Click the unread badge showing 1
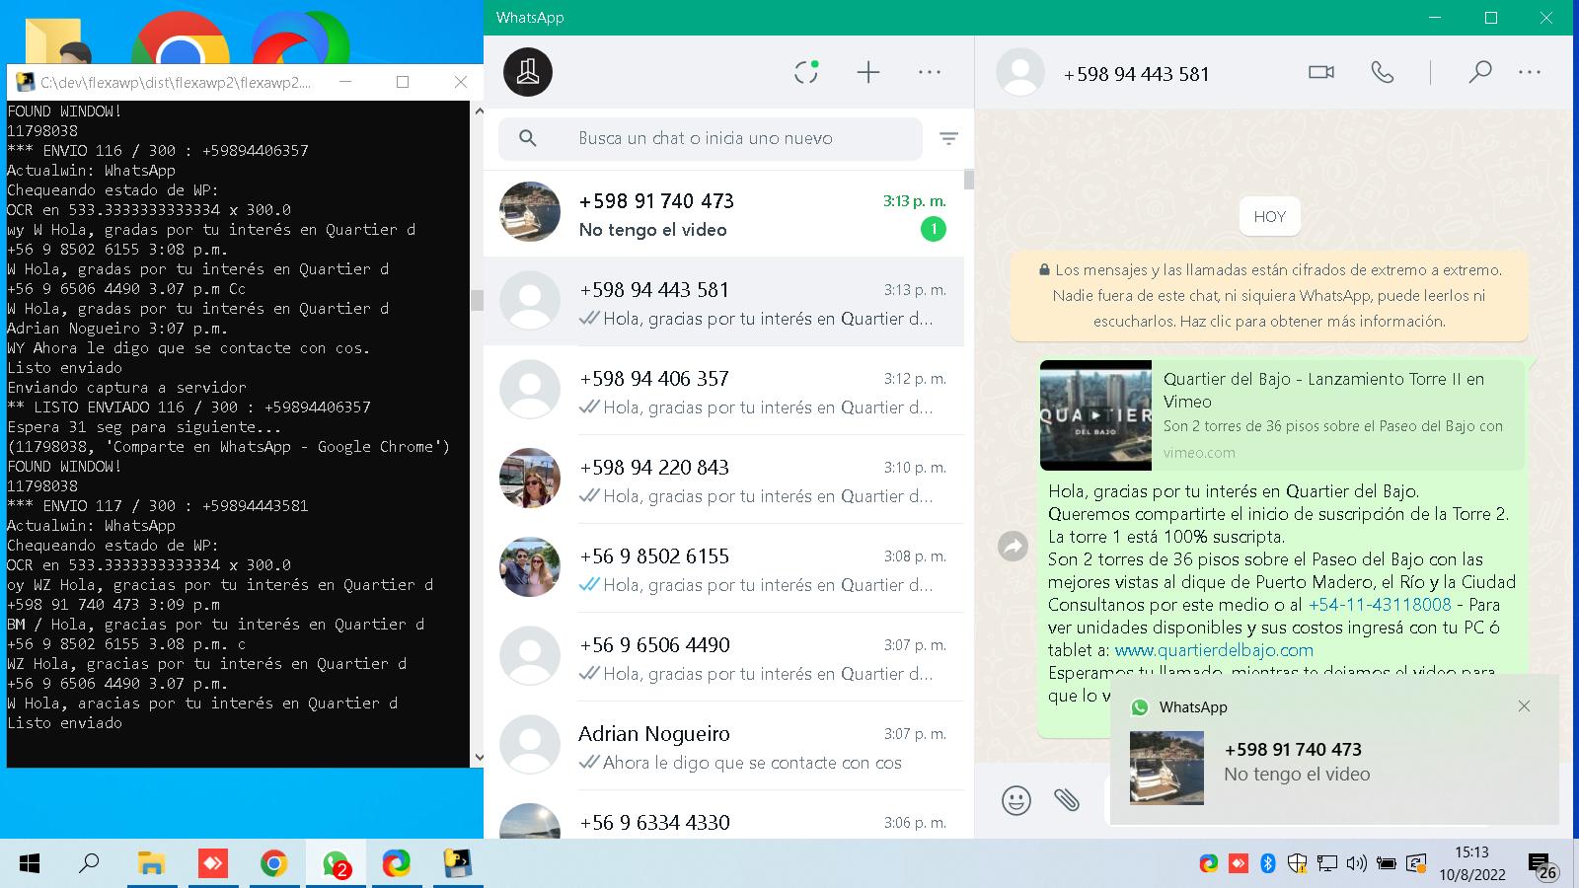 click(933, 229)
